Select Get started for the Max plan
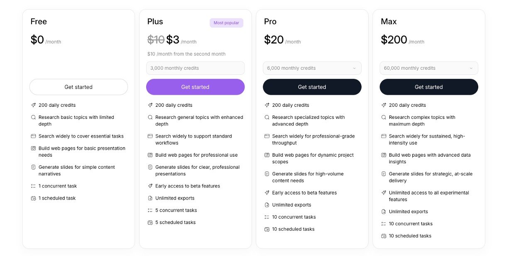Viewport: 509px width, 256px height. pyautogui.click(x=428, y=87)
